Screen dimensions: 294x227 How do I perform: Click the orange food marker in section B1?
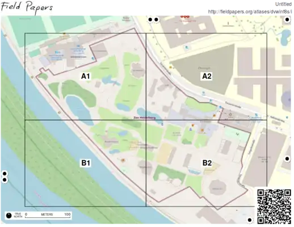point(123,160)
